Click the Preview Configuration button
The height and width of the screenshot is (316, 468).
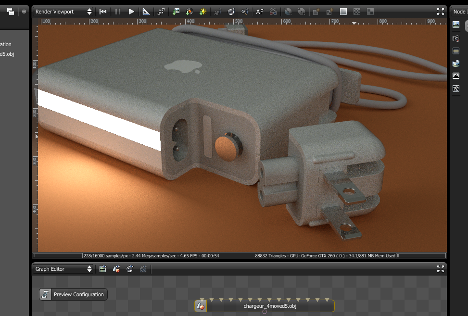74,294
